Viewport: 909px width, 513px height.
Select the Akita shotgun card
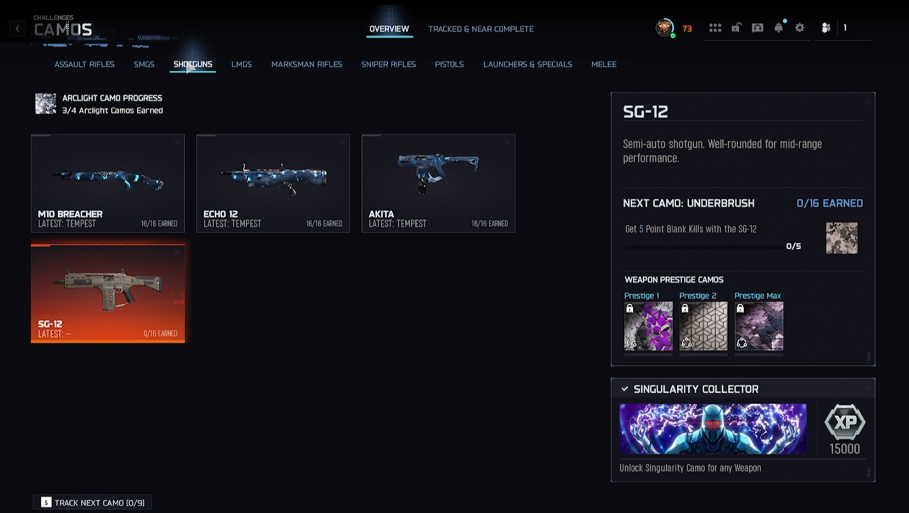(x=438, y=183)
